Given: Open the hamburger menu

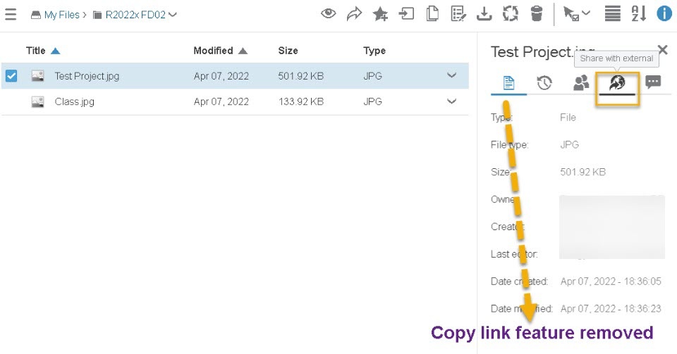Looking at the screenshot, I should tap(11, 14).
